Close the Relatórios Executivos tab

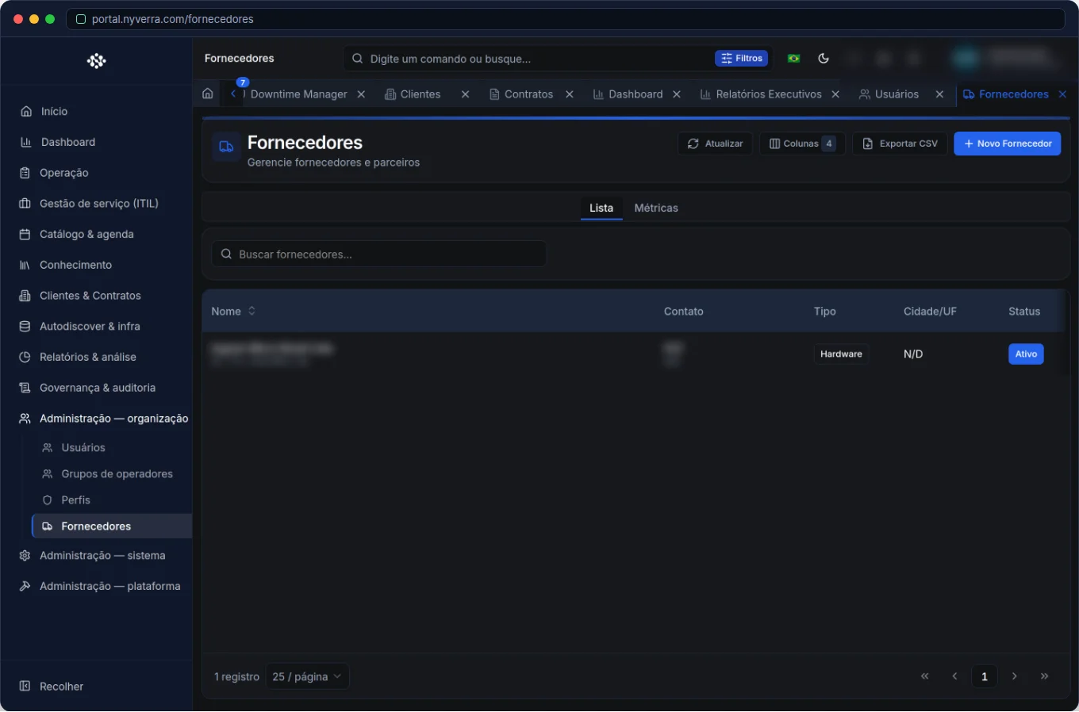click(x=835, y=94)
